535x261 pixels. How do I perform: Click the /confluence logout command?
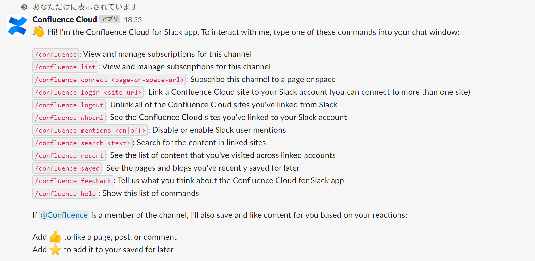point(69,105)
